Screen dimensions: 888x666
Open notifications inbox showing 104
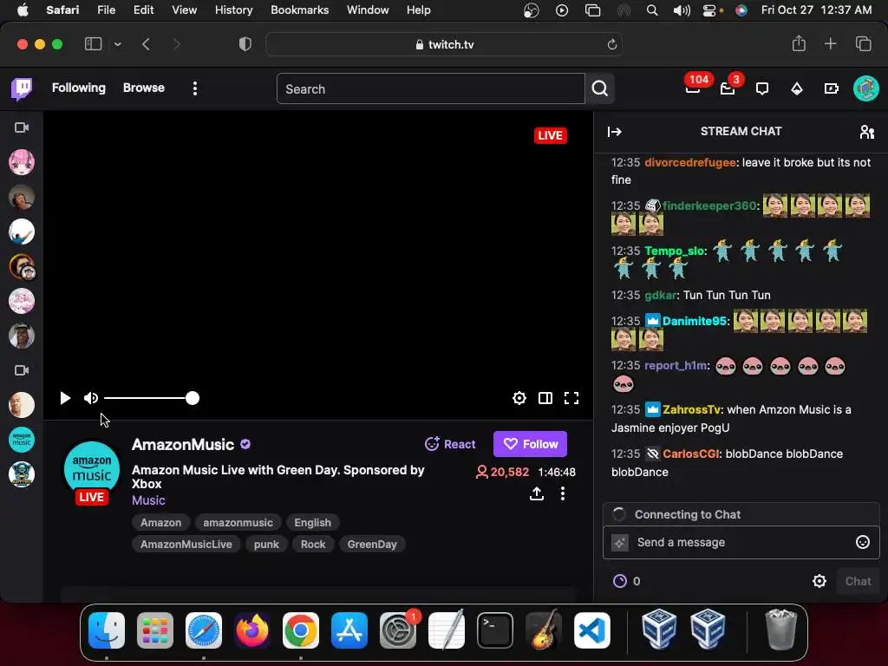pyautogui.click(x=693, y=88)
